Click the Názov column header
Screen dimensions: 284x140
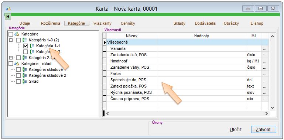(x=132, y=36)
